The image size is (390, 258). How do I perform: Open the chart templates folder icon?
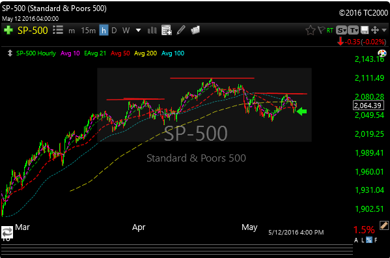[195, 30]
